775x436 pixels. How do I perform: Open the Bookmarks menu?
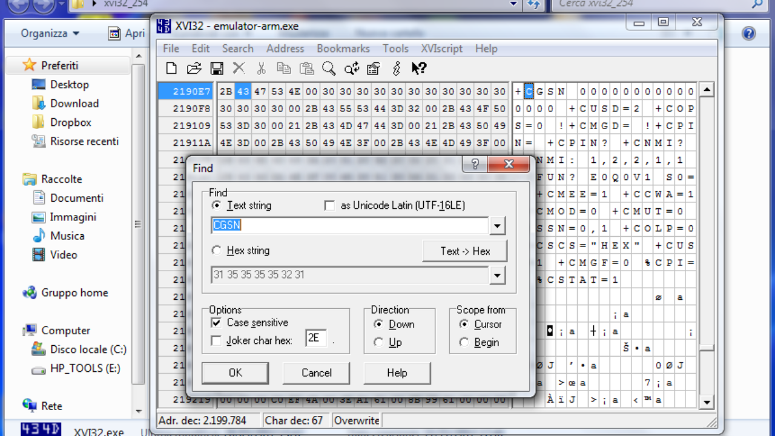343,48
